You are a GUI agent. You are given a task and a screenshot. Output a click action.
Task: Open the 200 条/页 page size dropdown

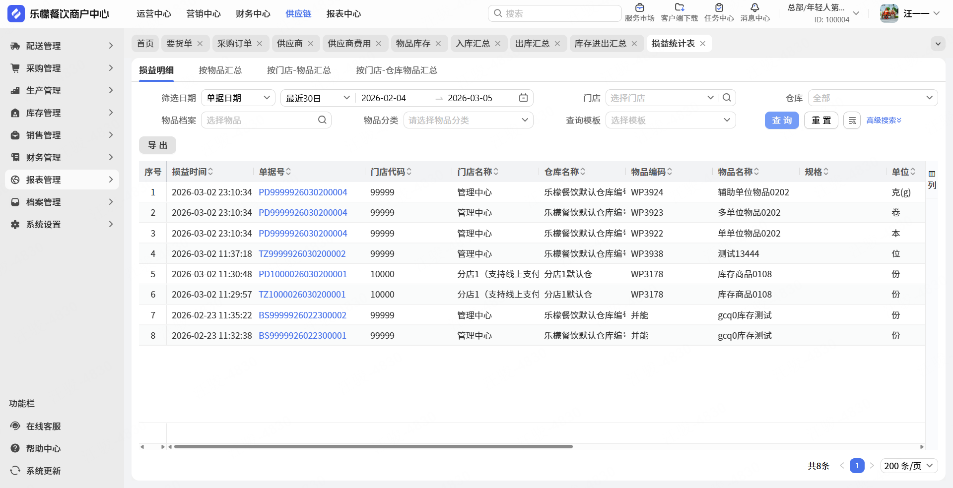pos(908,466)
